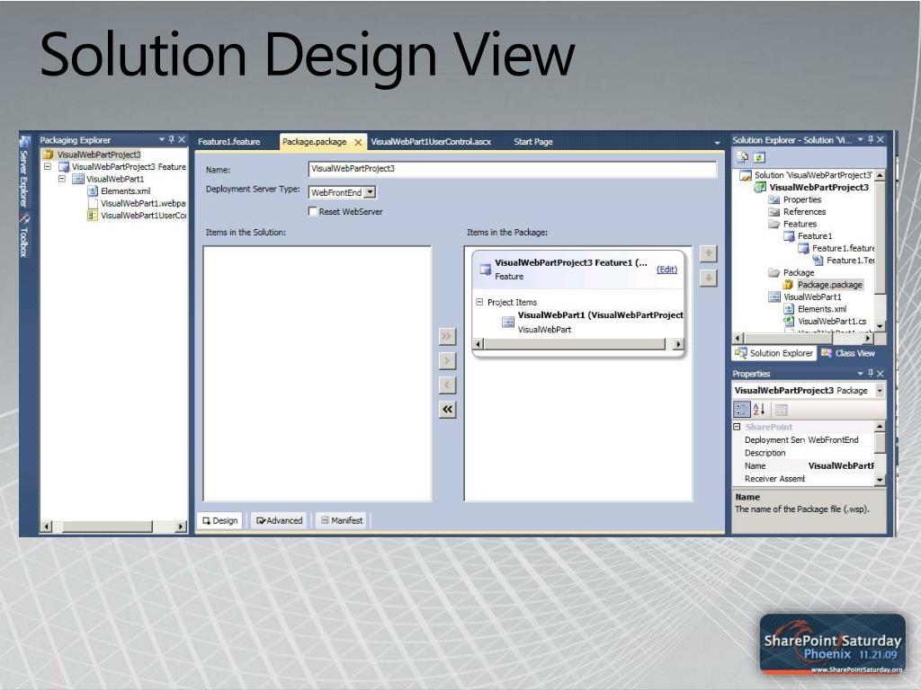Open the Deployment Server Type combo box
The width and height of the screenshot is (921, 690).
(x=342, y=192)
